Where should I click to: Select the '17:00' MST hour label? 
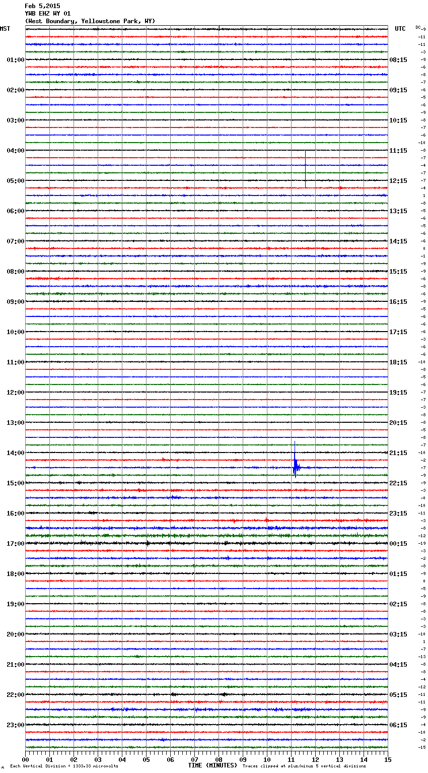16,544
